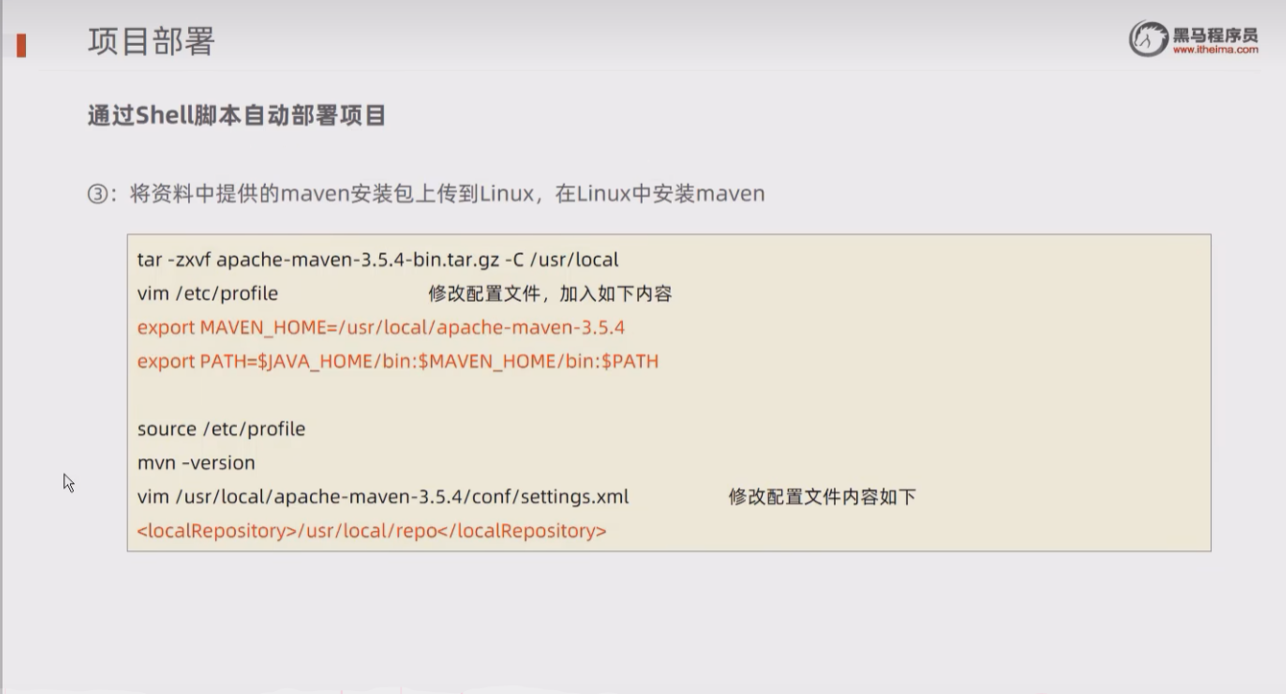This screenshot has width=1286, height=694.
Task: Click the 修改配置文件，加入如下内容 note
Action: click(550, 293)
